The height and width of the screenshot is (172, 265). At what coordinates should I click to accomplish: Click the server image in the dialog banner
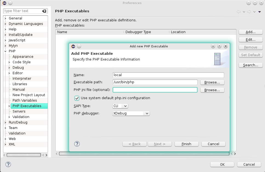tap(217, 59)
